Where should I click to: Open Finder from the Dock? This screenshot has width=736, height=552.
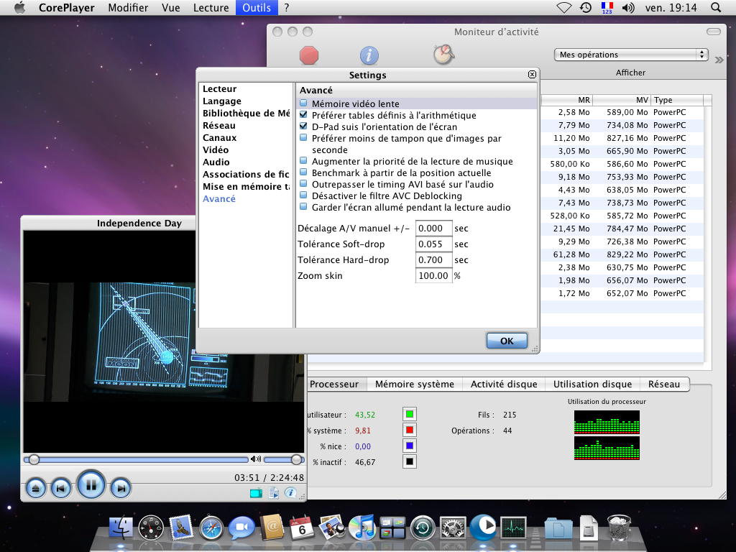[x=121, y=528]
